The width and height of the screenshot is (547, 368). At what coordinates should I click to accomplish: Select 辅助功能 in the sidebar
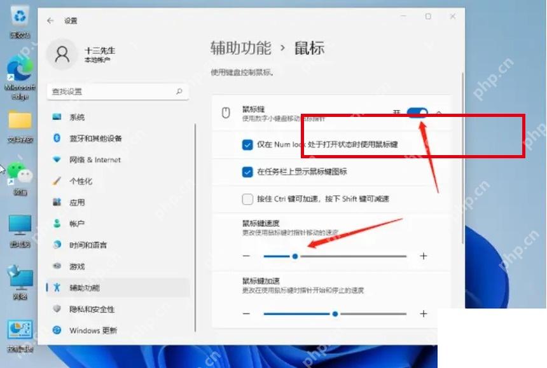click(118, 287)
